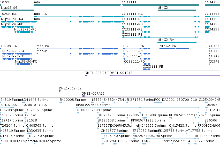Select the mbc-PB protein label
This screenshot has height=145, width=220.
[43, 51]
